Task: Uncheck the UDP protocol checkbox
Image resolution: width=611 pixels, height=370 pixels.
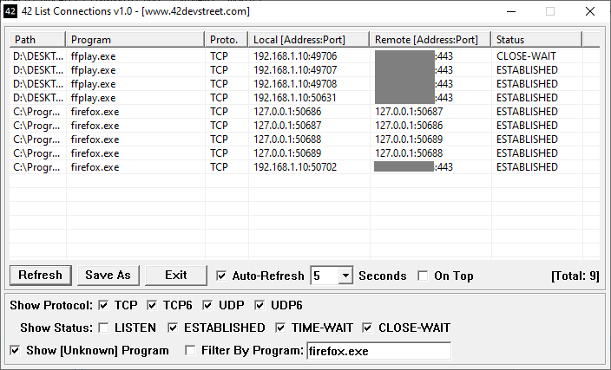Action: tap(207, 305)
